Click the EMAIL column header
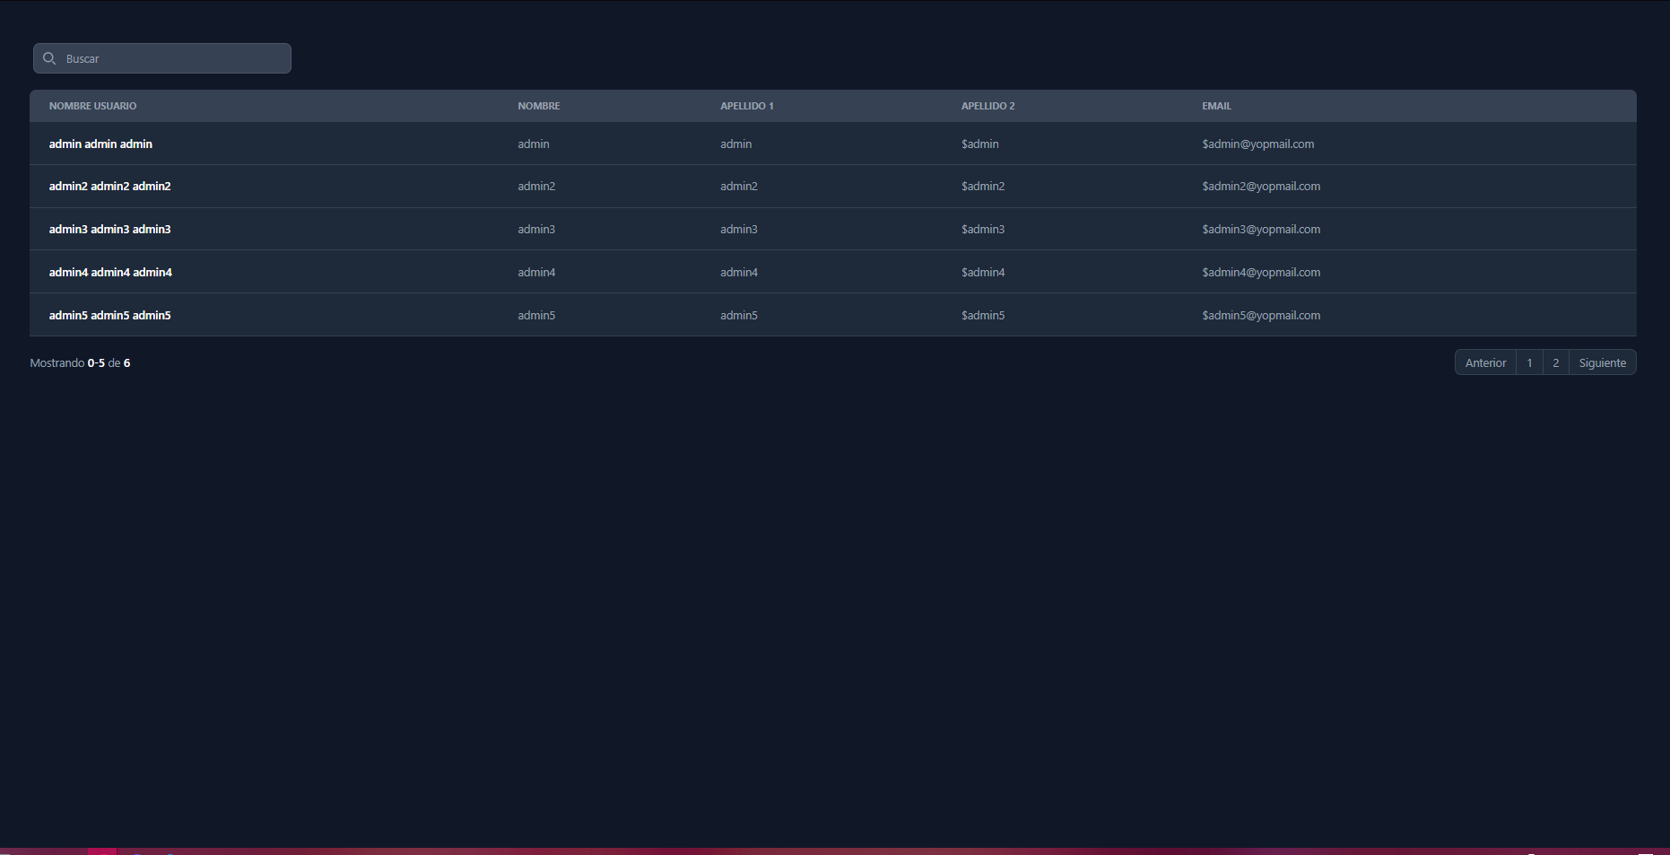 (x=1216, y=106)
